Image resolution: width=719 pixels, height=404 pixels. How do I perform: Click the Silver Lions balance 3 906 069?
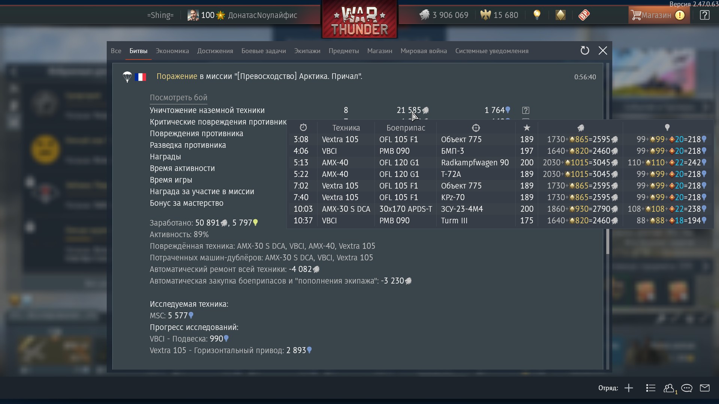click(x=443, y=15)
